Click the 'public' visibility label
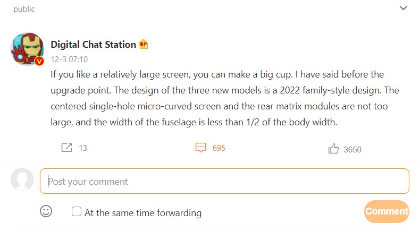This screenshot has width=420, height=239. click(x=24, y=8)
